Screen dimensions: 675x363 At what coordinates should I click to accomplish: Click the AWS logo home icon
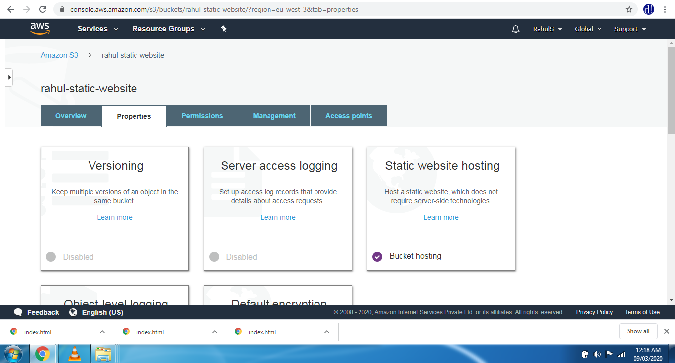[40, 29]
